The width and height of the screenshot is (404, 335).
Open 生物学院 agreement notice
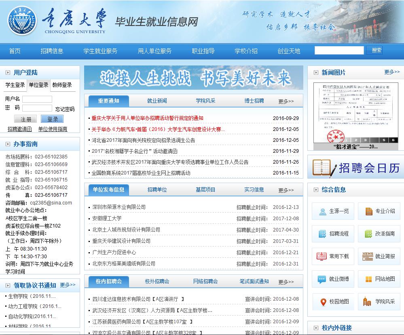coord(32,296)
